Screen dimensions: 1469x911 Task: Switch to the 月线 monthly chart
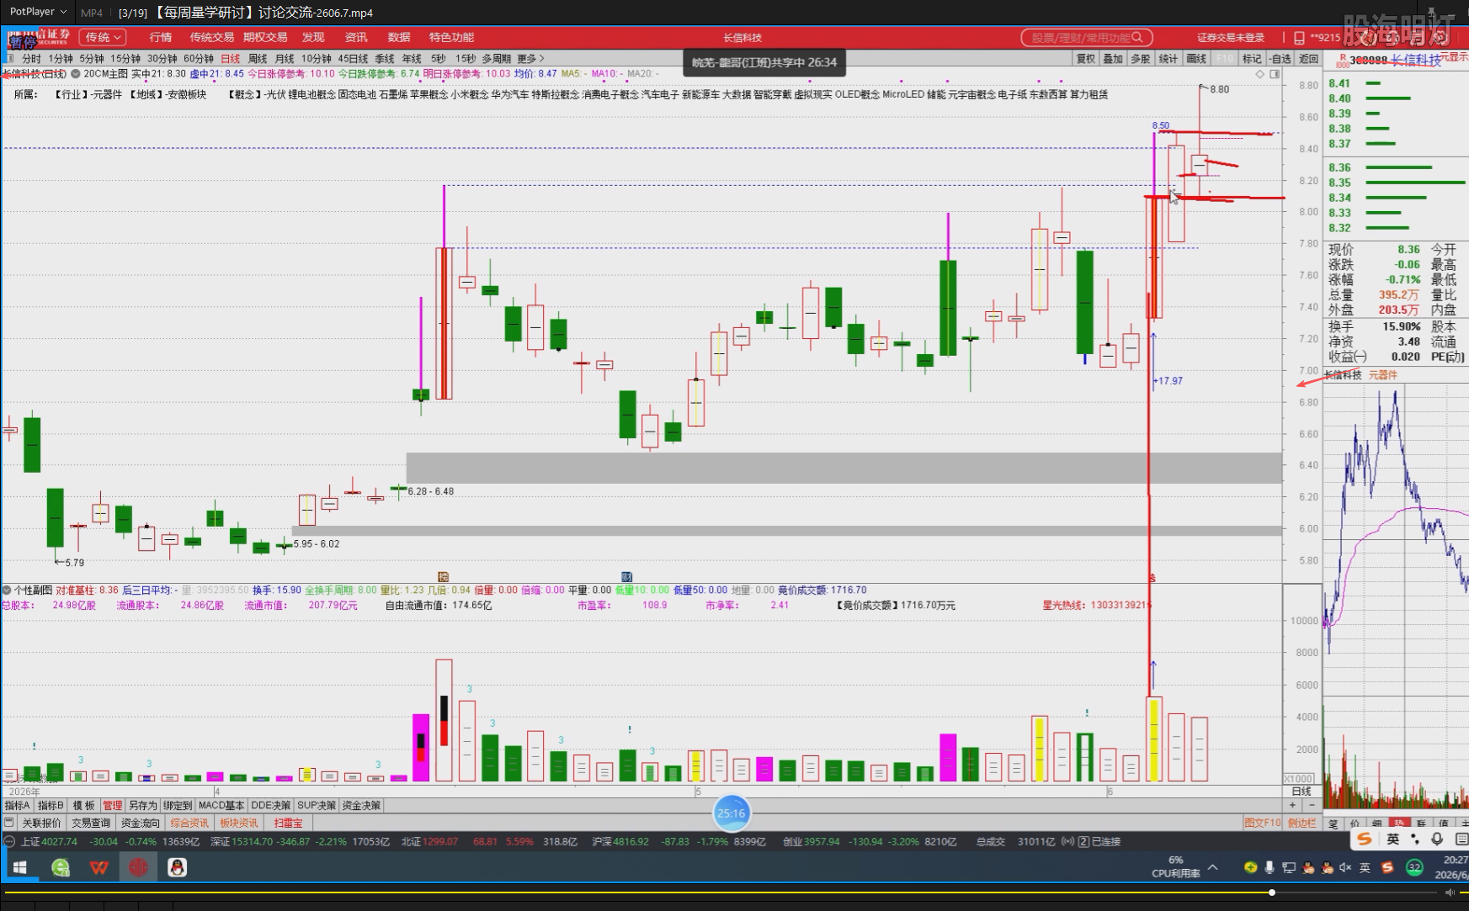285,59
